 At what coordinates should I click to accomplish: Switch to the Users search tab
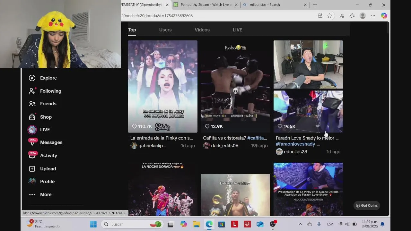point(165,30)
